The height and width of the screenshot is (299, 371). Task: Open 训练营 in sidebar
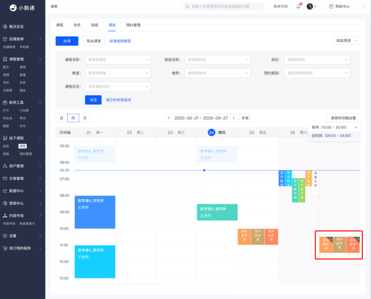[x=7, y=90]
